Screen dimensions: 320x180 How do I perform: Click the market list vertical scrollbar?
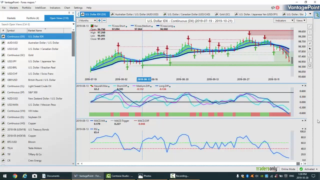click(73, 44)
